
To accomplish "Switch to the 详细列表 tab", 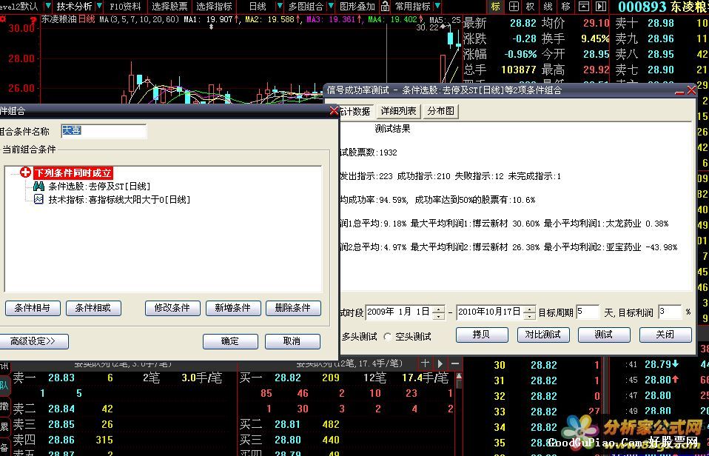I will click(398, 111).
